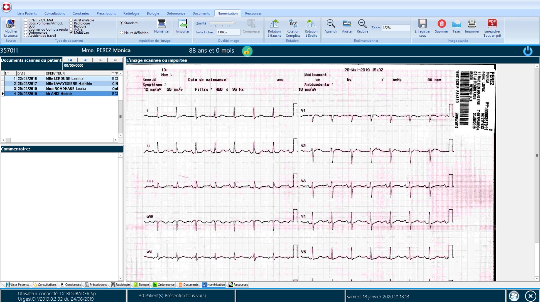Adjust the Qualité slider
The width and height of the screenshot is (540, 302).
click(x=222, y=23)
